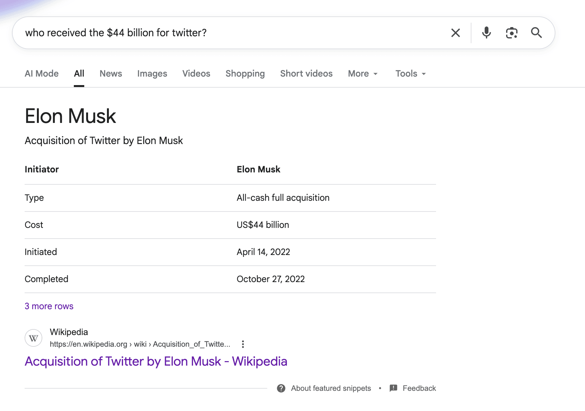Viewport: 585px width, 411px height.
Task: Open search by image camera icon
Action: (x=511, y=33)
